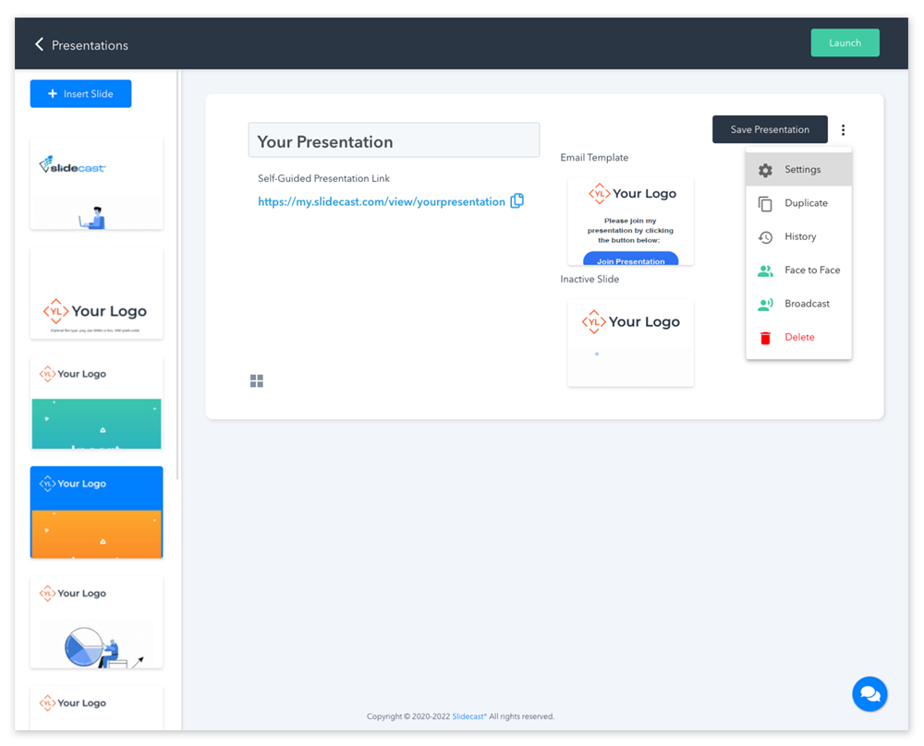The width and height of the screenshot is (924, 746).
Task: Open the Inactive Slide preview
Action: pos(630,343)
